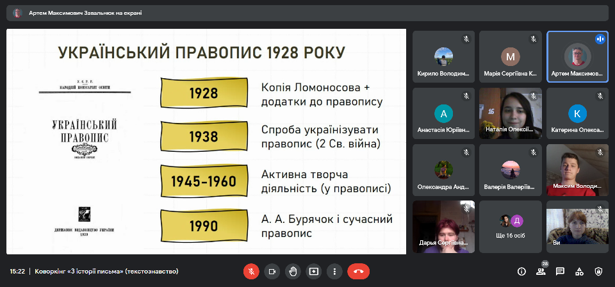The height and width of the screenshot is (287, 615).
Task: Click the meeting title Коворкінг text
Action: click(107, 272)
